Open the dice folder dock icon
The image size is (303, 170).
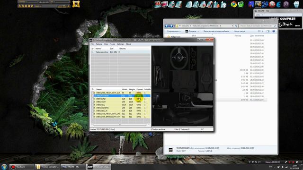[223, 4]
